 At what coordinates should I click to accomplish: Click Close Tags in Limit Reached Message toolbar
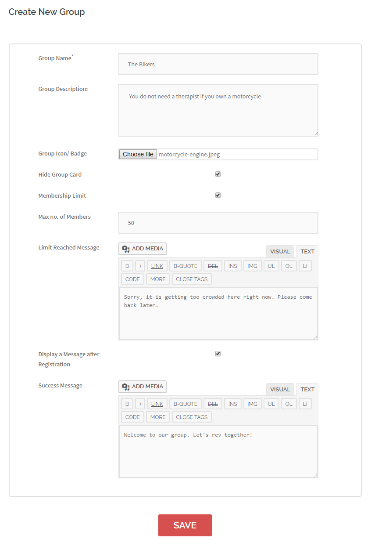coord(192,279)
